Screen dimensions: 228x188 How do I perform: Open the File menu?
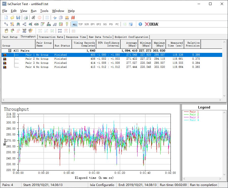(x=5, y=11)
